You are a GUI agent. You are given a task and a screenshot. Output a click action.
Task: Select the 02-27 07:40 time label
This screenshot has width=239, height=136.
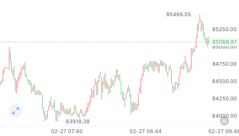67,131
